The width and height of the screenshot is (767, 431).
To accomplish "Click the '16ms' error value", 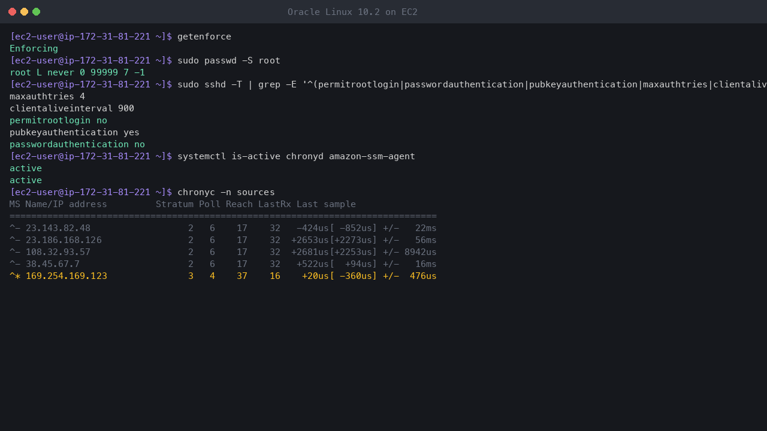I will coord(426,264).
